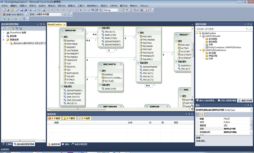The image size is (254, 153).
Task: Click the first icon on the bottom toolbar row
Action: [x=4, y=19]
